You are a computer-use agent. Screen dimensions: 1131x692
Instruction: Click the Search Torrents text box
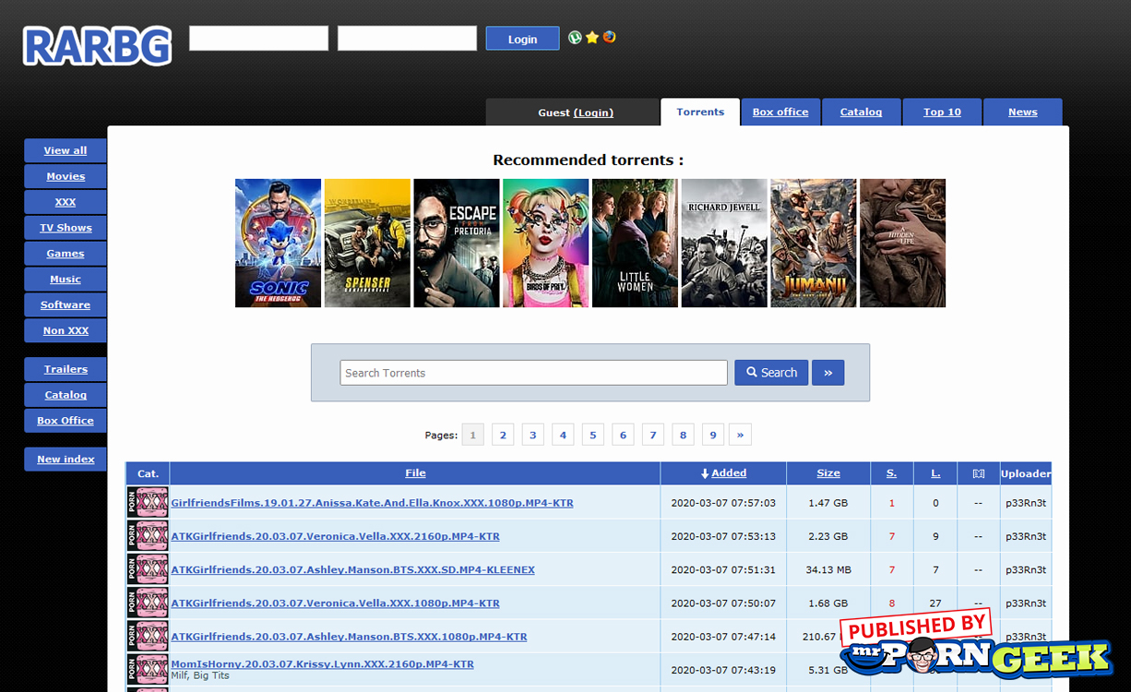pos(534,373)
